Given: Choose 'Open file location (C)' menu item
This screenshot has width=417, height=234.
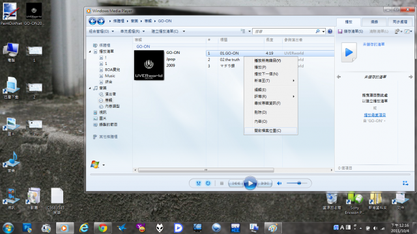Looking at the screenshot, I should click(271, 131).
